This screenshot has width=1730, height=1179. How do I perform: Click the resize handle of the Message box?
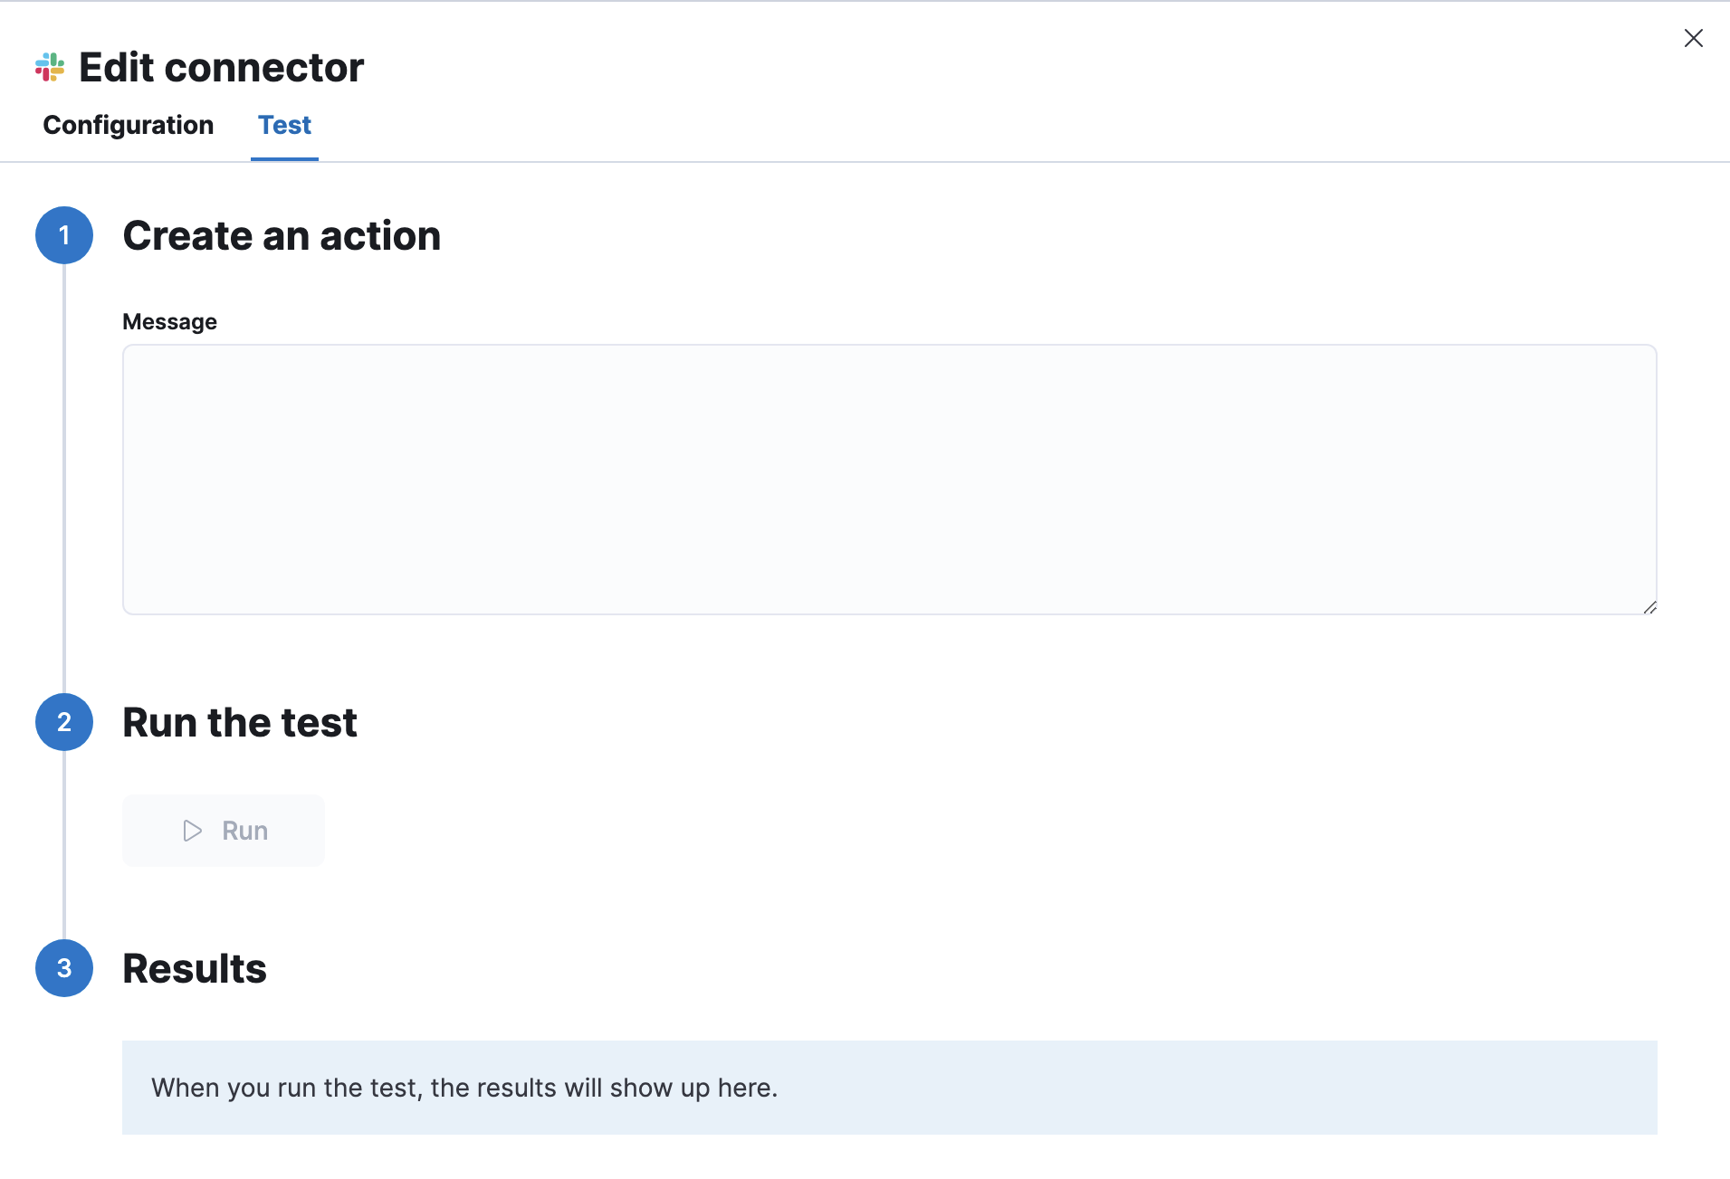point(1649,606)
